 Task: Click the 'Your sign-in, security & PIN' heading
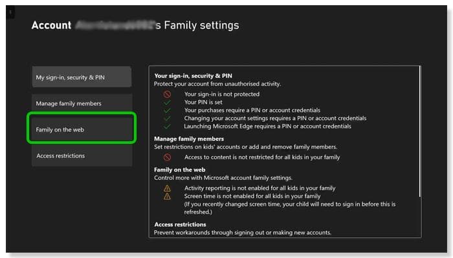click(x=193, y=75)
